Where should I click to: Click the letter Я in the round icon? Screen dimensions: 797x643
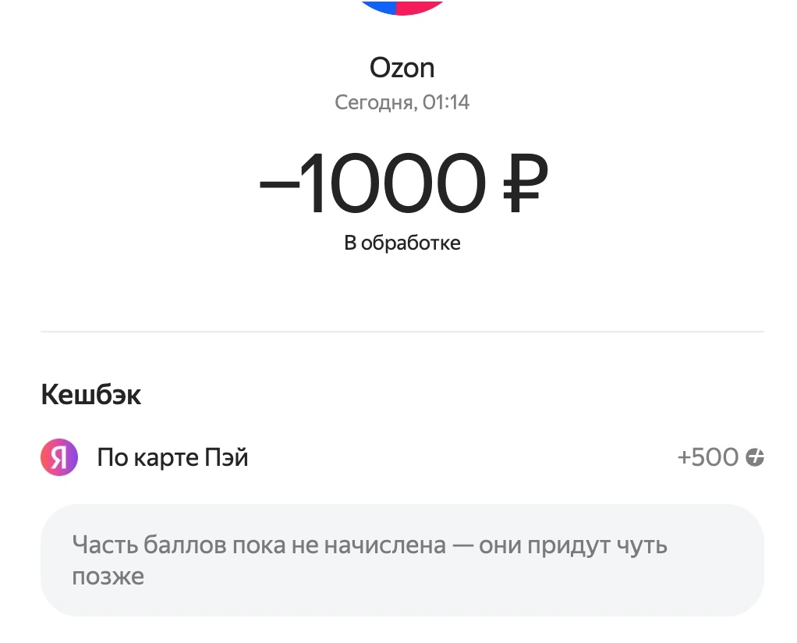[x=59, y=458]
